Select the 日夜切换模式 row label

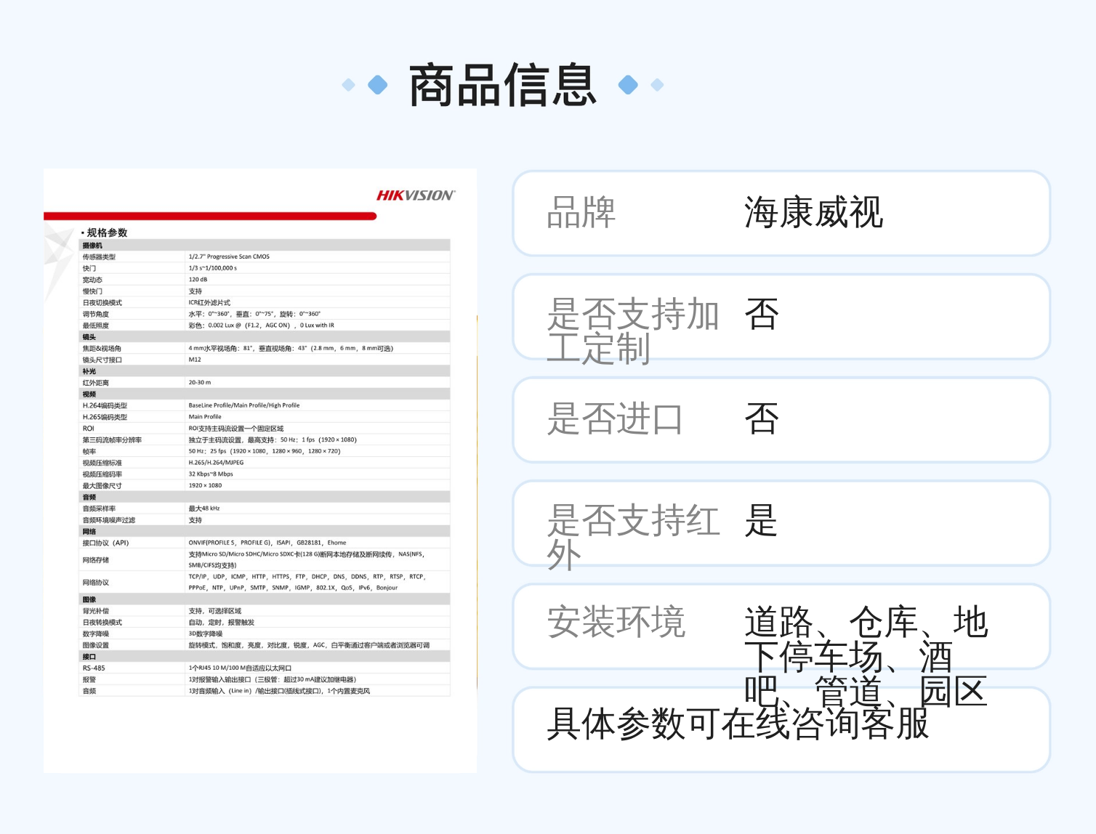point(102,303)
